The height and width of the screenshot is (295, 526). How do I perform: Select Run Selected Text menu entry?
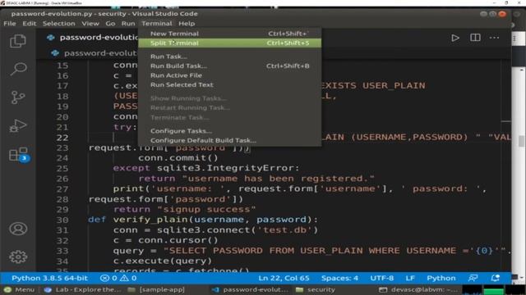point(230,84)
